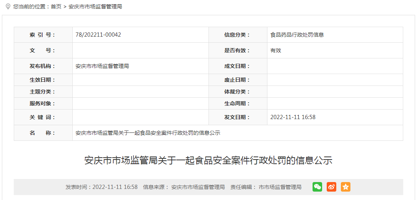Screen dimensions: 417x200
Task: Select index number 78/202211-00042
Action: click(98, 35)
